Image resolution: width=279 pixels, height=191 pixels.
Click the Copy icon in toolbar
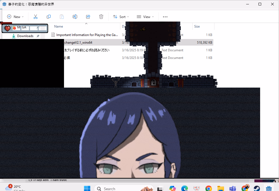click(49, 17)
